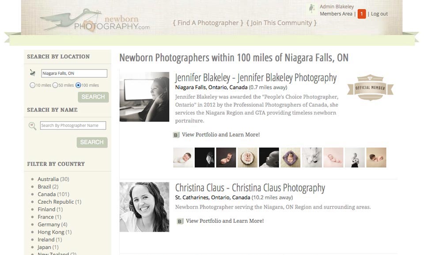
Task: Filter by country Canada (101)
Action: pos(53,194)
